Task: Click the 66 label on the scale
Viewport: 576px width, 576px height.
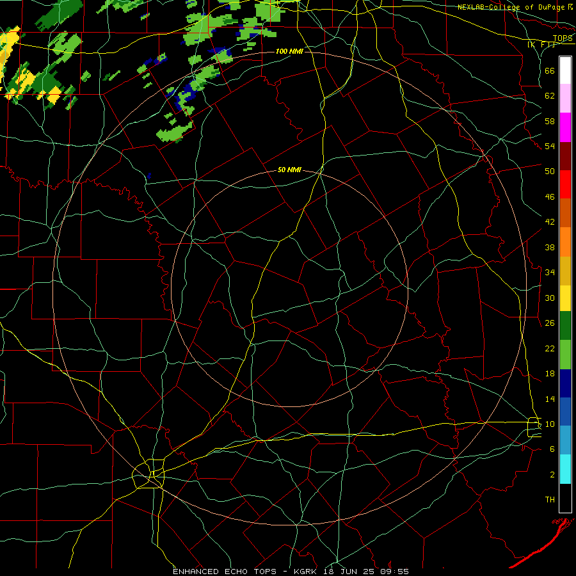Action: pos(550,71)
